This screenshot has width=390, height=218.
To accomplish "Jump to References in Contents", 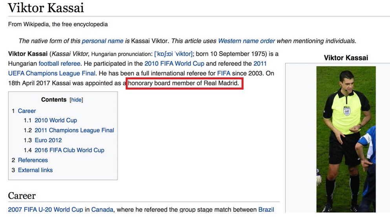I will click(x=33, y=160).
